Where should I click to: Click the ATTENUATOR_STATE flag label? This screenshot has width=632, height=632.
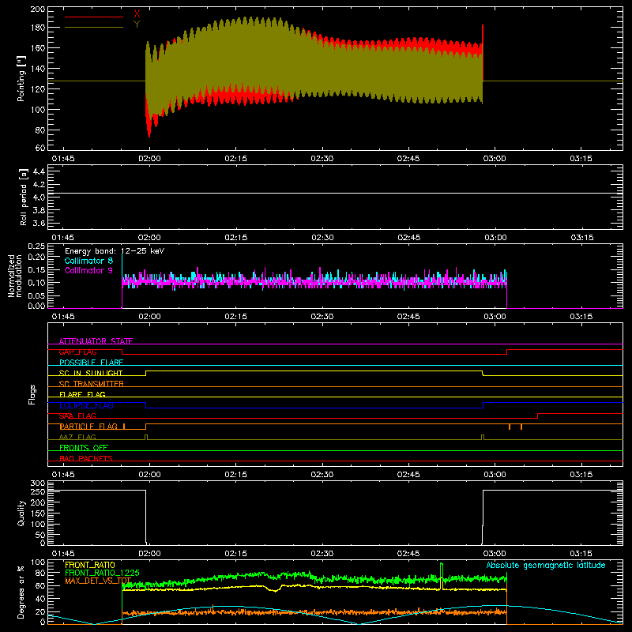pyautogui.click(x=96, y=341)
